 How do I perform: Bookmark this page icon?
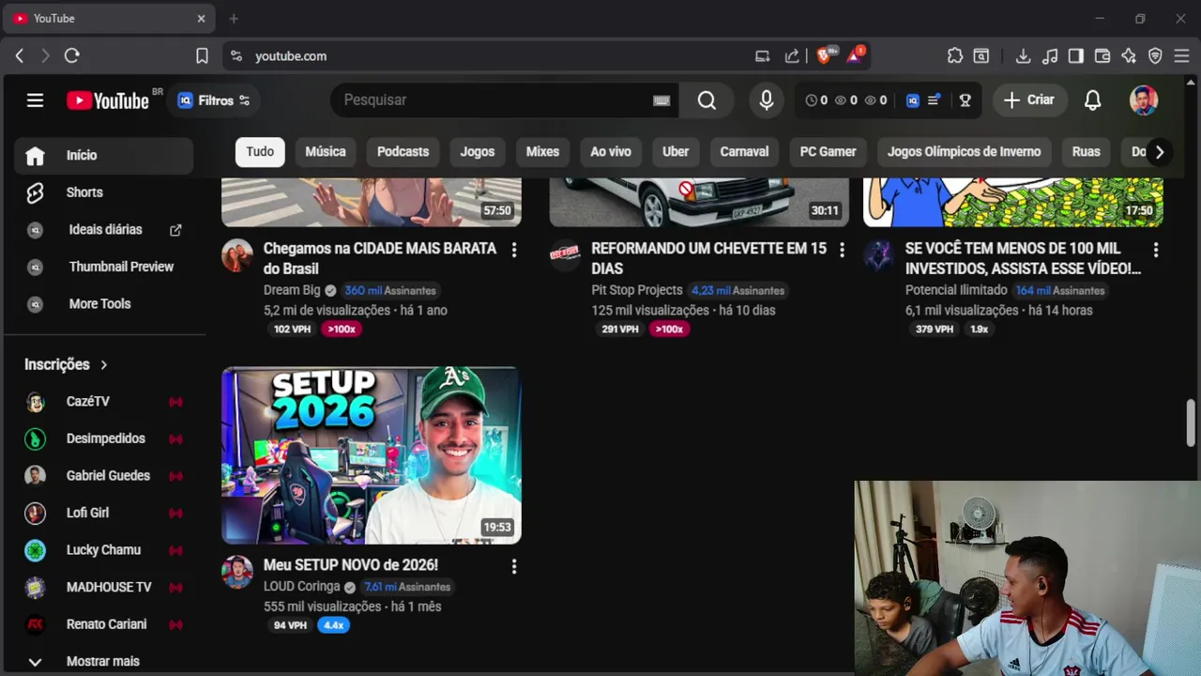(x=202, y=56)
